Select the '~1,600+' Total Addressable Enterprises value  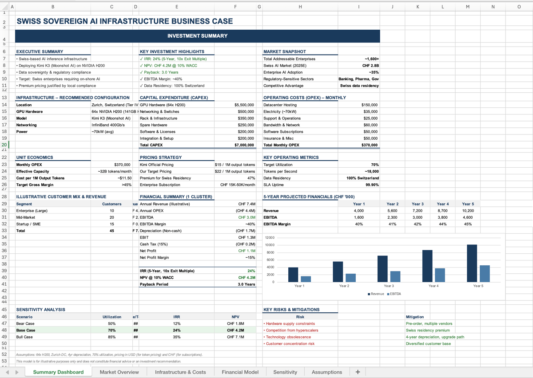[x=359, y=59]
